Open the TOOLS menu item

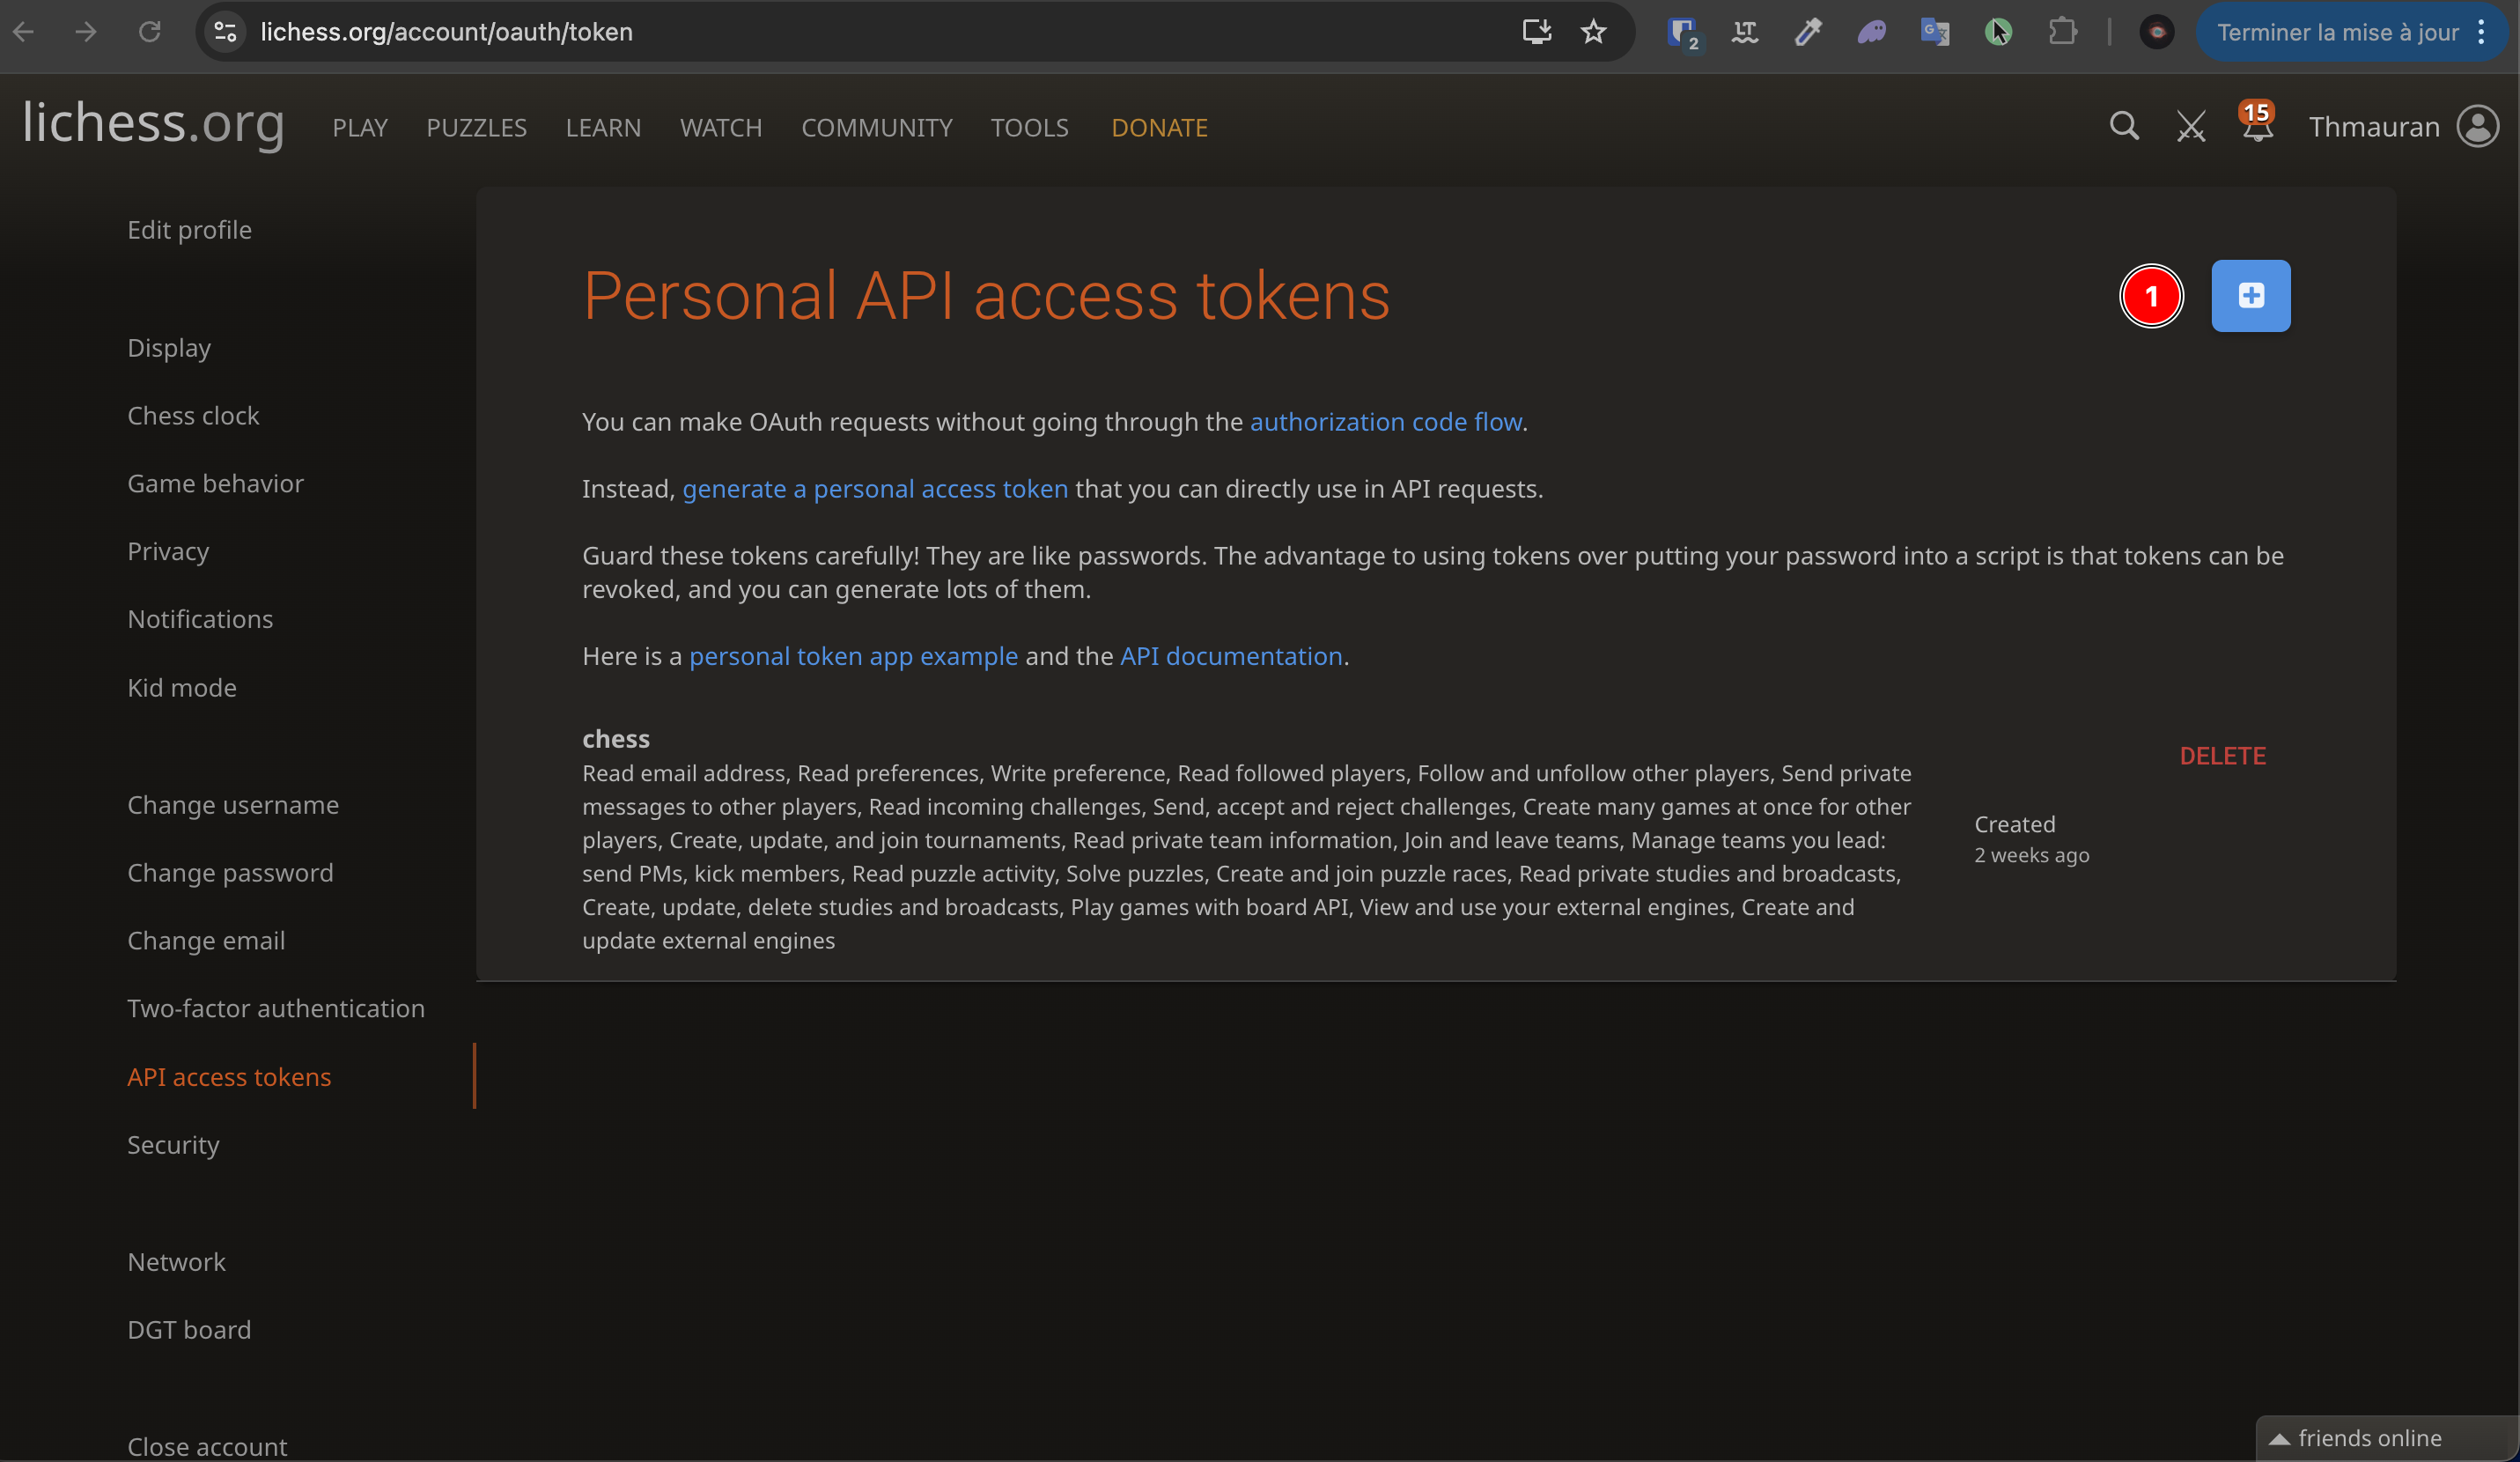[1029, 127]
